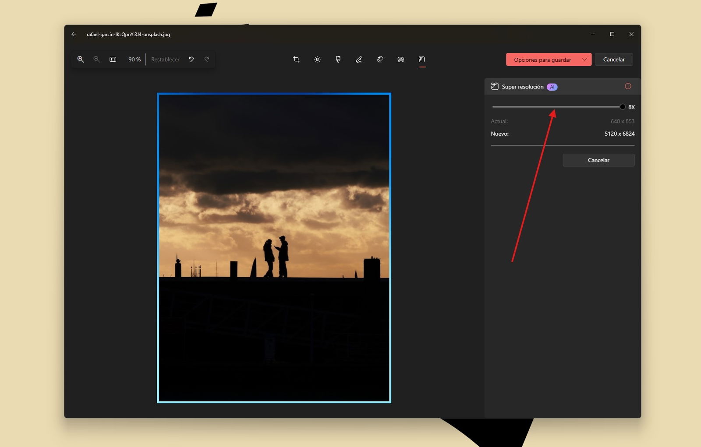Select the Crop tool
The height and width of the screenshot is (447, 701).
click(x=296, y=59)
